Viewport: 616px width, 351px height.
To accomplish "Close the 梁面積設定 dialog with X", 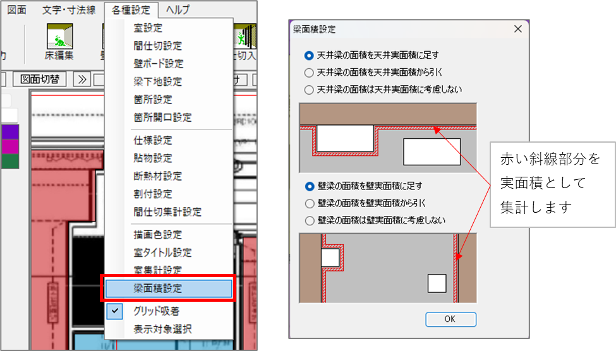I will pyautogui.click(x=518, y=29).
